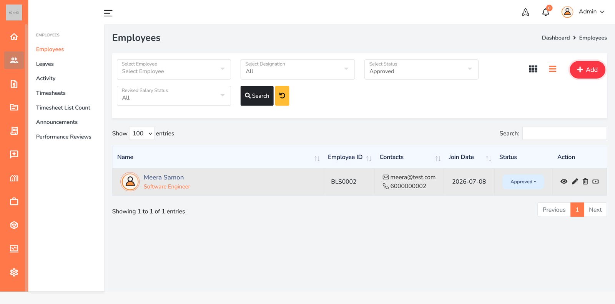Open Timesheet List Count menu item
Screen dimensions: 615x304
(x=63, y=108)
